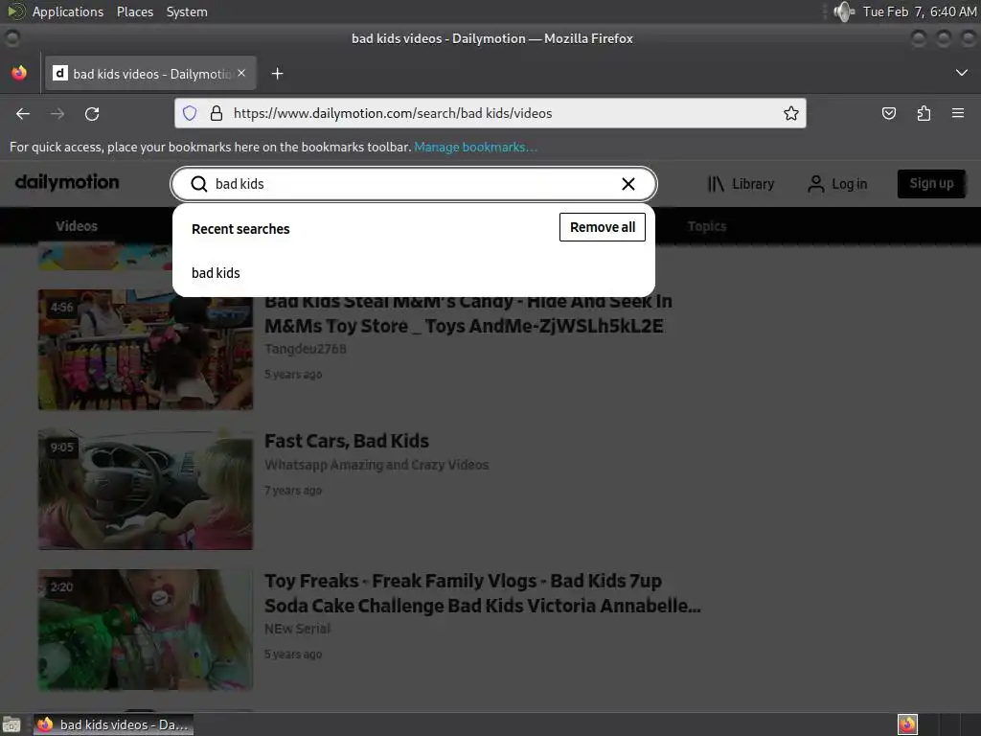Click the date and time in the top panel

(919, 11)
